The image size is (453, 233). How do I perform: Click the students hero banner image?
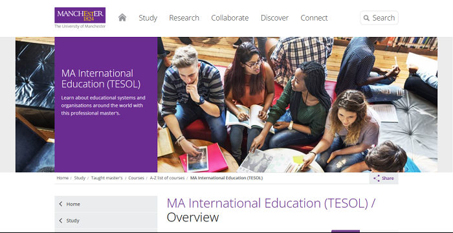pos(297,104)
